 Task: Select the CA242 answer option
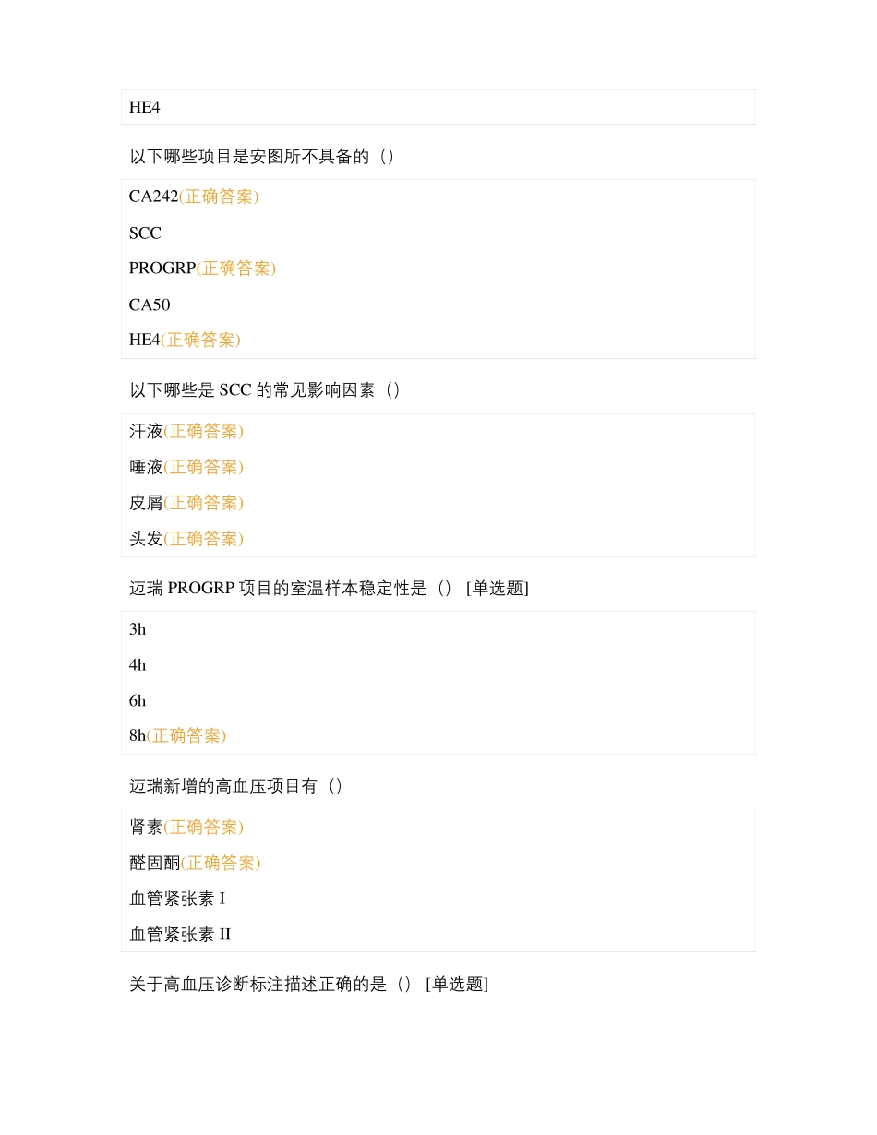click(x=153, y=197)
